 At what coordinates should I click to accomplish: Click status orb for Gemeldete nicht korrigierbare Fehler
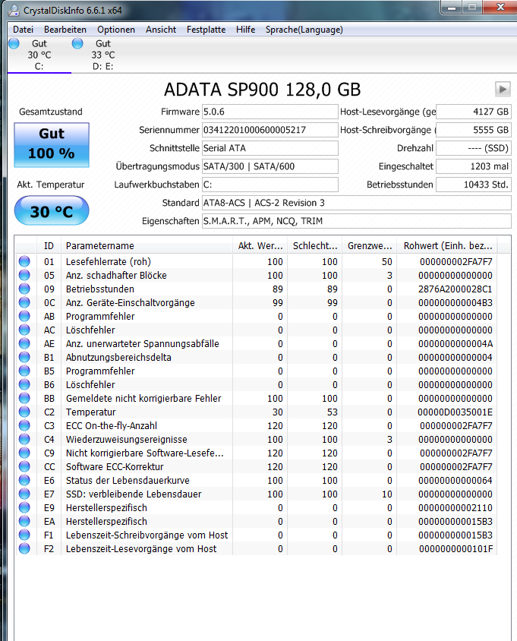[x=24, y=398]
